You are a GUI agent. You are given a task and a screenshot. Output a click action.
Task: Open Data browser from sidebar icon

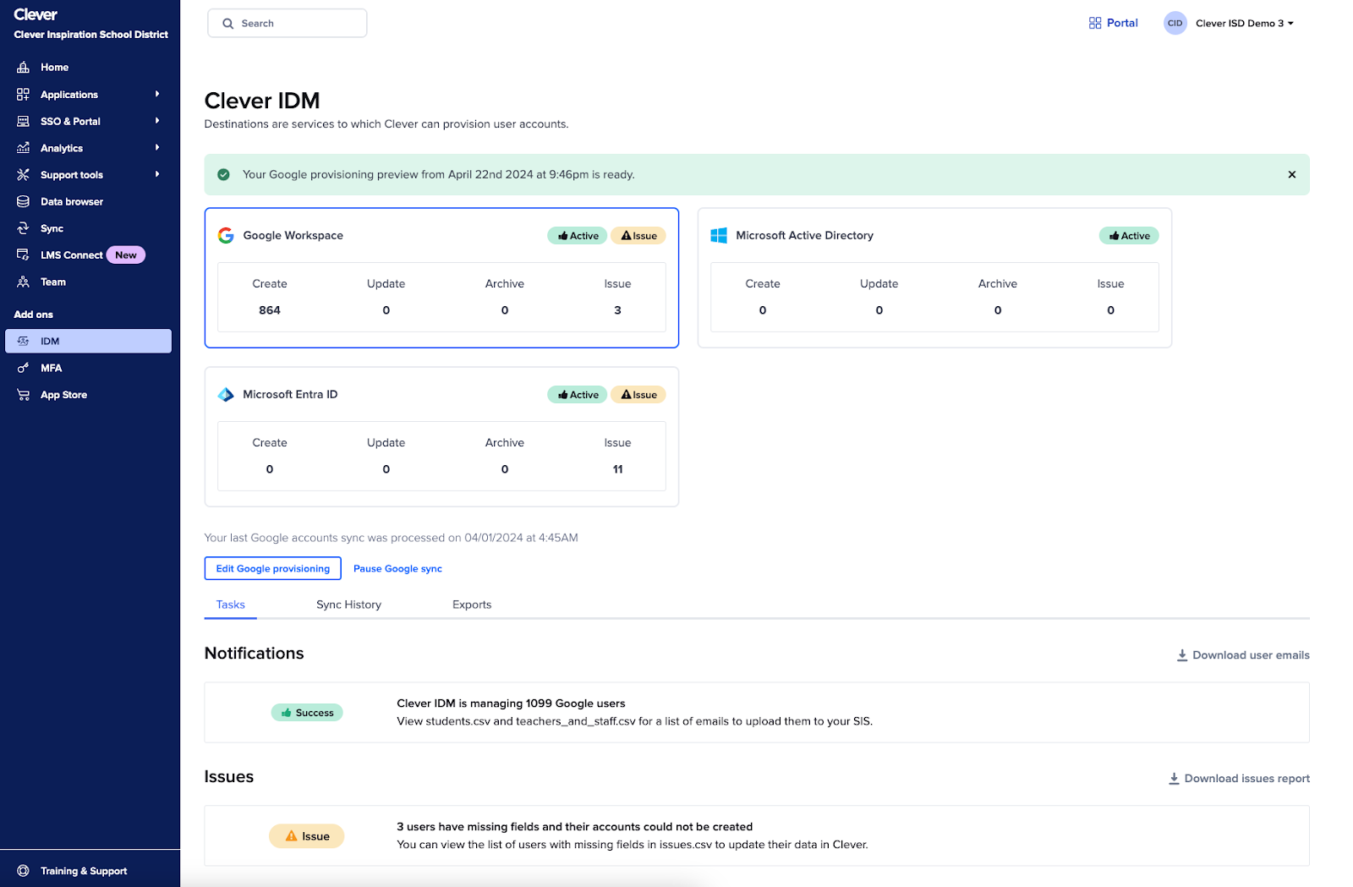pos(24,202)
